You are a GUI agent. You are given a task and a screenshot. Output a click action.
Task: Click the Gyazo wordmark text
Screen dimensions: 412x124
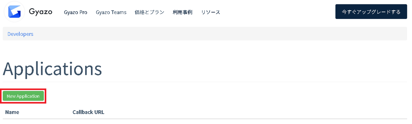tap(41, 12)
